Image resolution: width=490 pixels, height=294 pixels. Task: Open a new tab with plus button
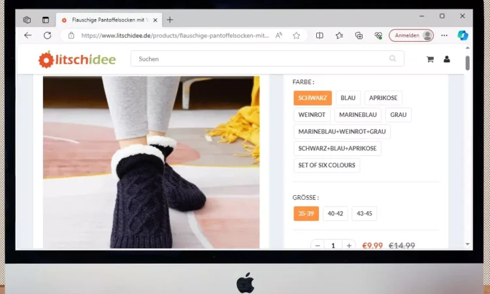click(x=170, y=20)
